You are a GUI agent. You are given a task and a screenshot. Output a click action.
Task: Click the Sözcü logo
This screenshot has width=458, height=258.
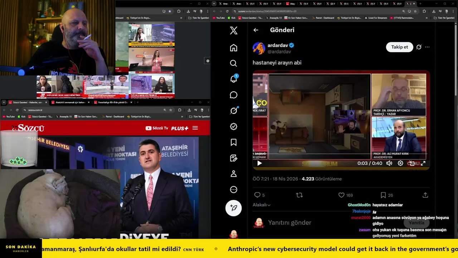coord(28,128)
